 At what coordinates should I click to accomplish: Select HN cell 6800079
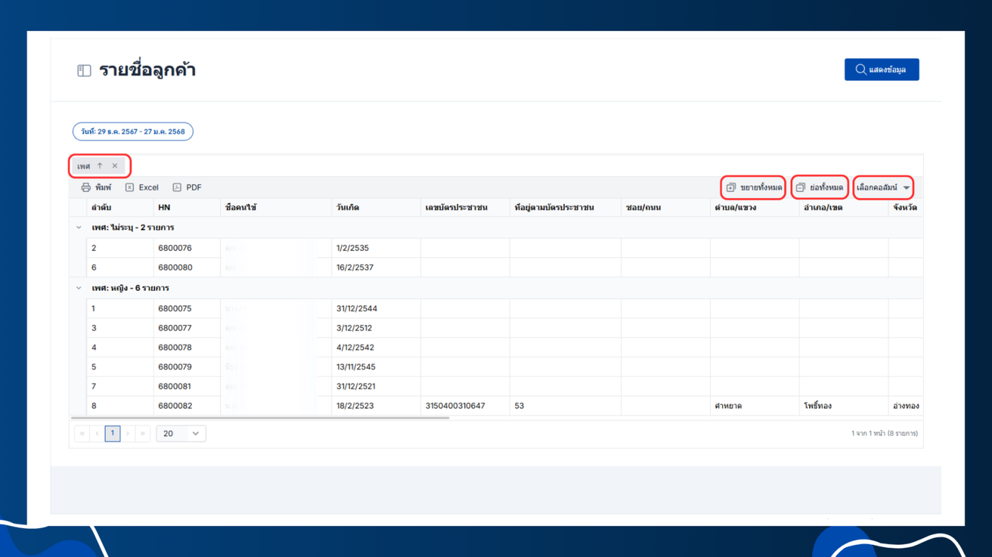tap(186, 367)
